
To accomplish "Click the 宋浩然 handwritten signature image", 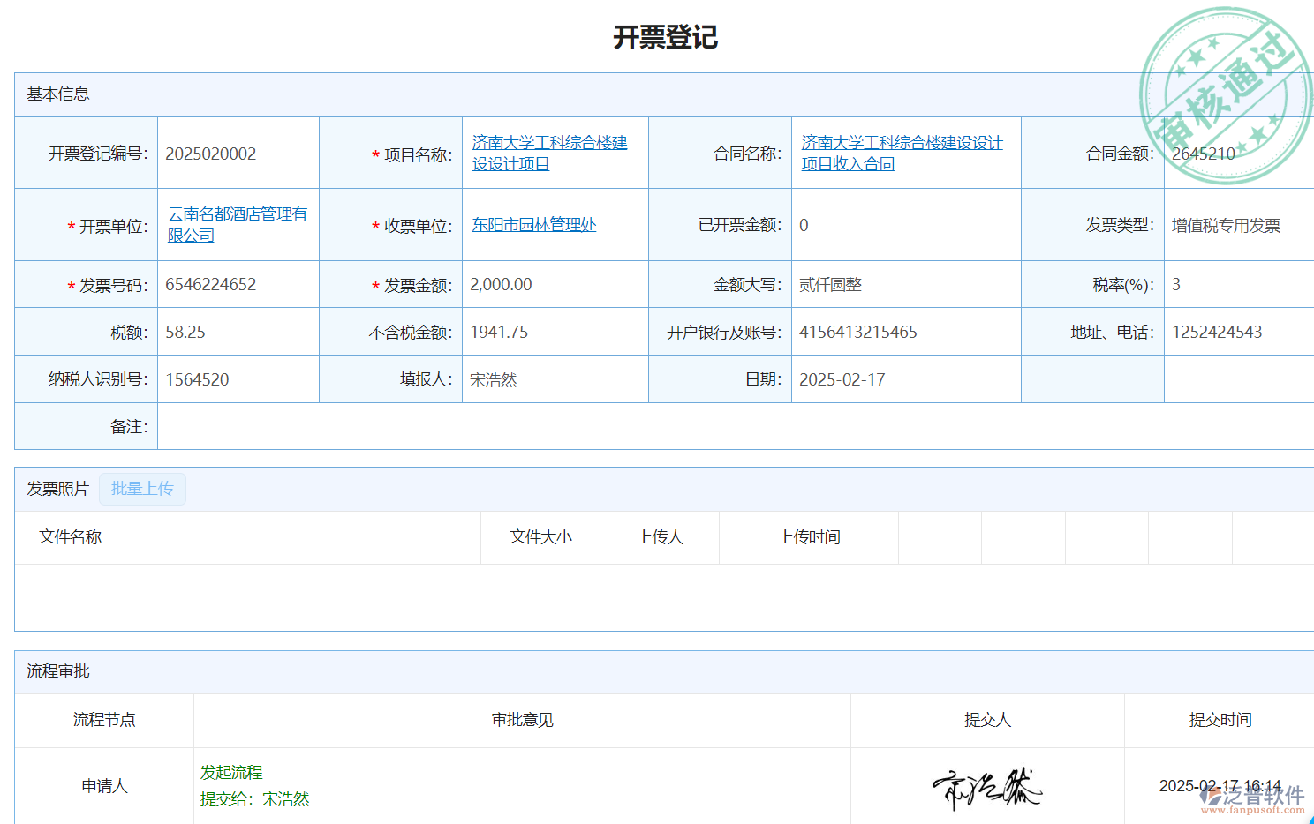I will tap(987, 788).
